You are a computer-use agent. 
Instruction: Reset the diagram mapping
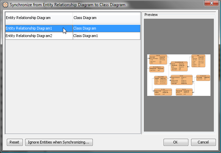click(x=15, y=142)
